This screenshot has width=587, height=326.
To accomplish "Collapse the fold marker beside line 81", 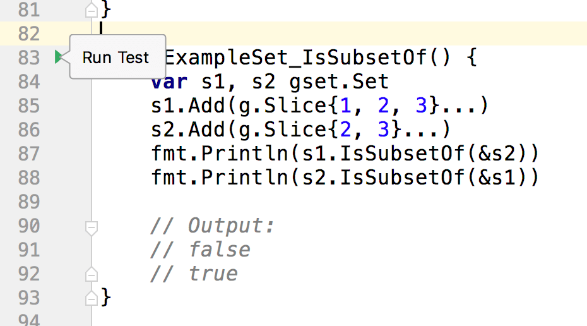I will (92, 9).
